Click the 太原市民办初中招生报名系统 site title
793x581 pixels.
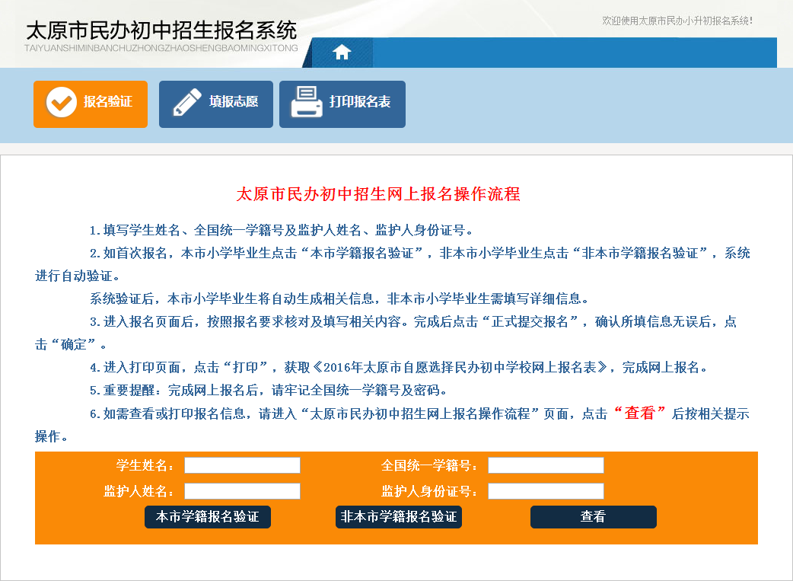tap(161, 30)
